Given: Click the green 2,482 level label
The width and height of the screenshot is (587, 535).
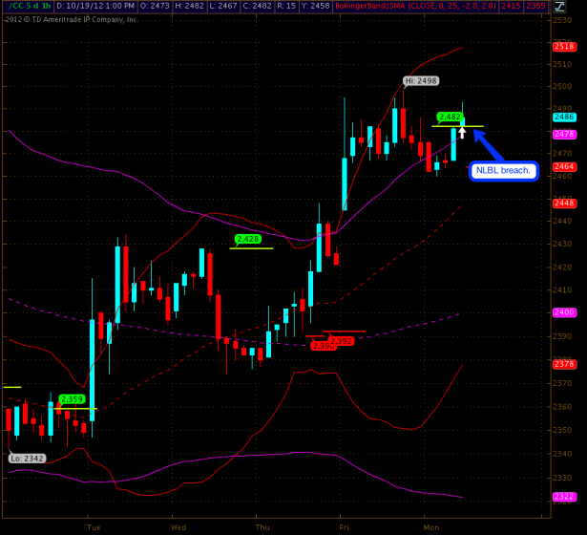Looking at the screenshot, I should pos(450,117).
